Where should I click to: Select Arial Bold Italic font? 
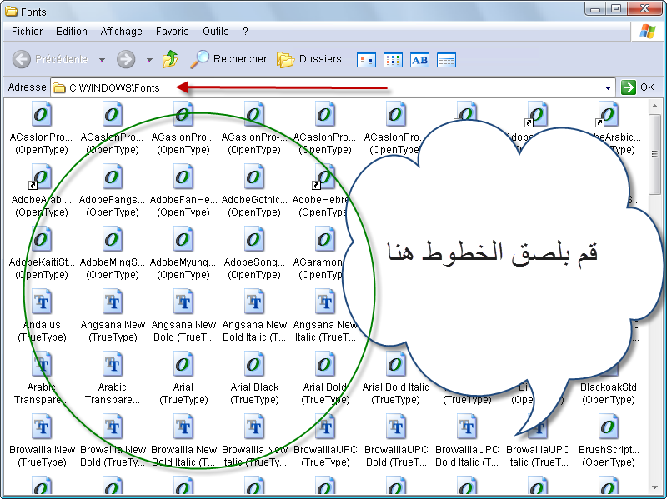(x=395, y=377)
